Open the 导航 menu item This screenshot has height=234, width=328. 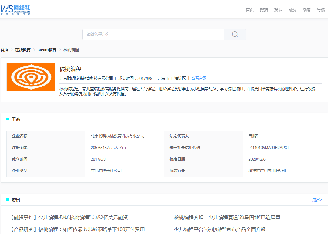pos(320,10)
